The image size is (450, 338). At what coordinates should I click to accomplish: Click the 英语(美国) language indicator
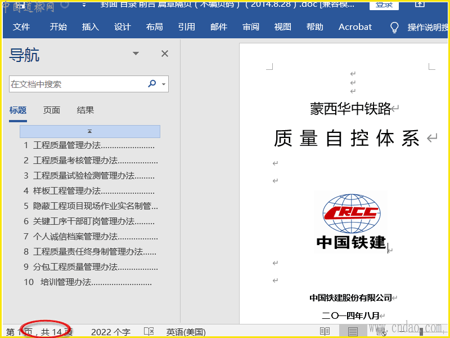[186, 332]
